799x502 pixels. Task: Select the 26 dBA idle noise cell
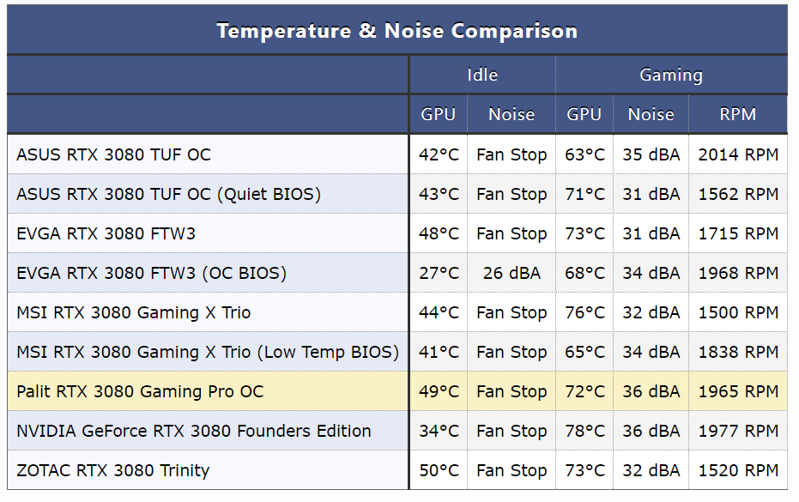(x=511, y=273)
